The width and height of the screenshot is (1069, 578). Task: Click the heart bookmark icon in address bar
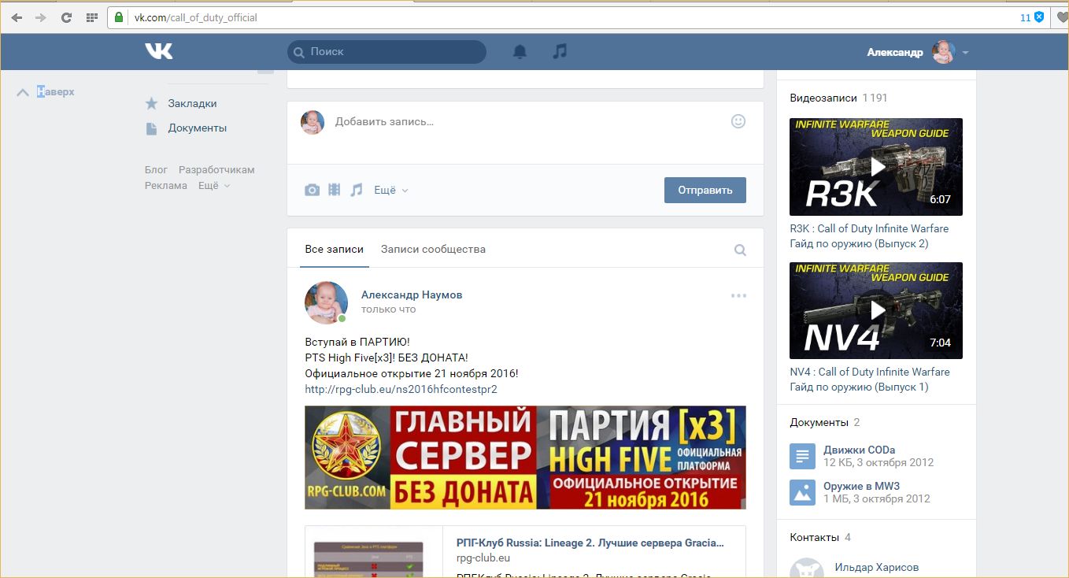(x=1061, y=17)
